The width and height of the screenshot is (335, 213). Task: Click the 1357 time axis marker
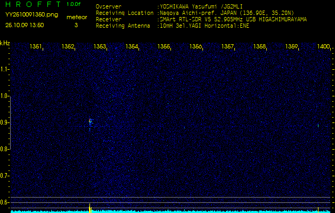point(227,46)
